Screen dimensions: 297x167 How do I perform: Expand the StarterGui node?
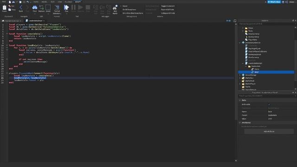pyautogui.click(x=240, y=78)
